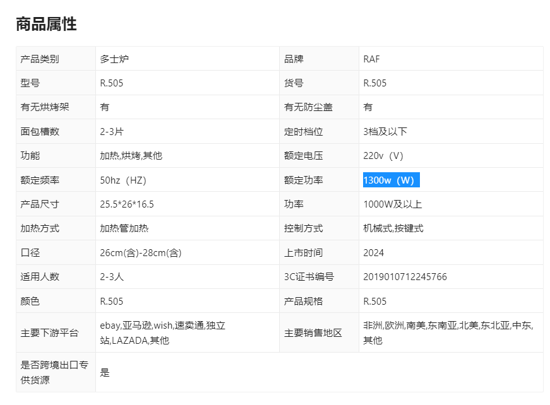The width and height of the screenshot is (550, 405).
Task: Click the 上市时间 value 2024
Action: [373, 253]
